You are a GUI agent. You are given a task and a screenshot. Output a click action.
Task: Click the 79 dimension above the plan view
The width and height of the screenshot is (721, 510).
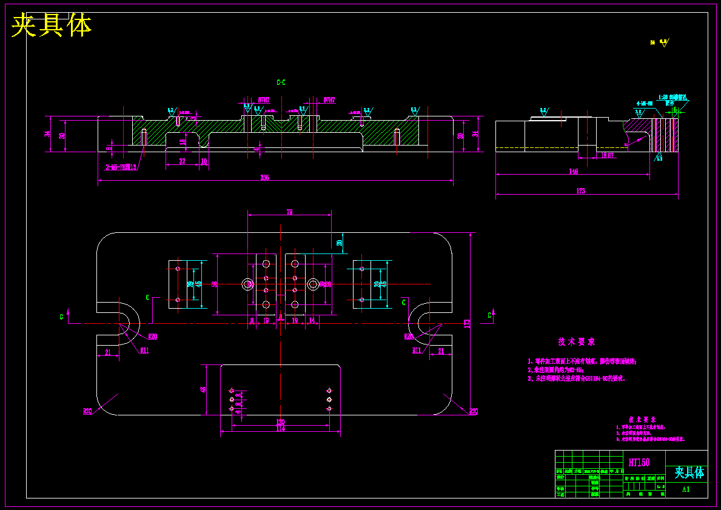(290, 212)
